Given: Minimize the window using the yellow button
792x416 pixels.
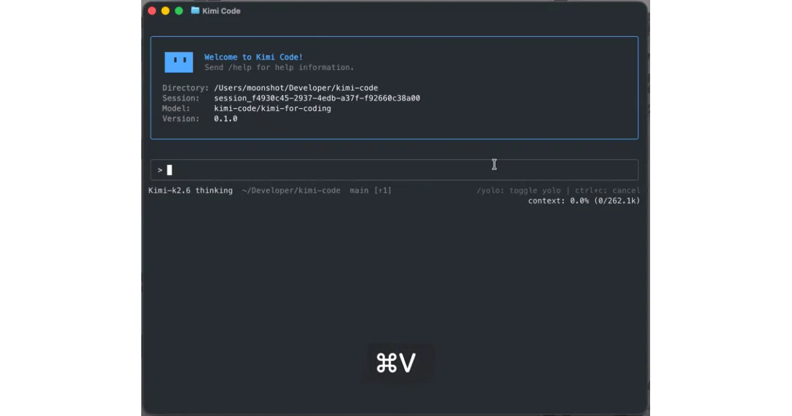Looking at the screenshot, I should click(166, 11).
